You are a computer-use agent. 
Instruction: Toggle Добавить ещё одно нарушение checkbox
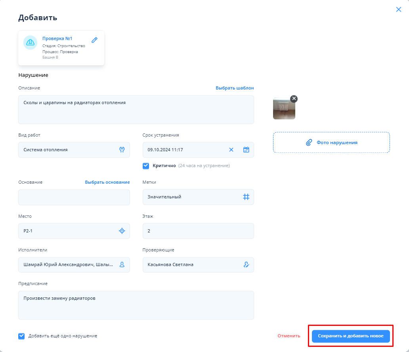[21, 336]
